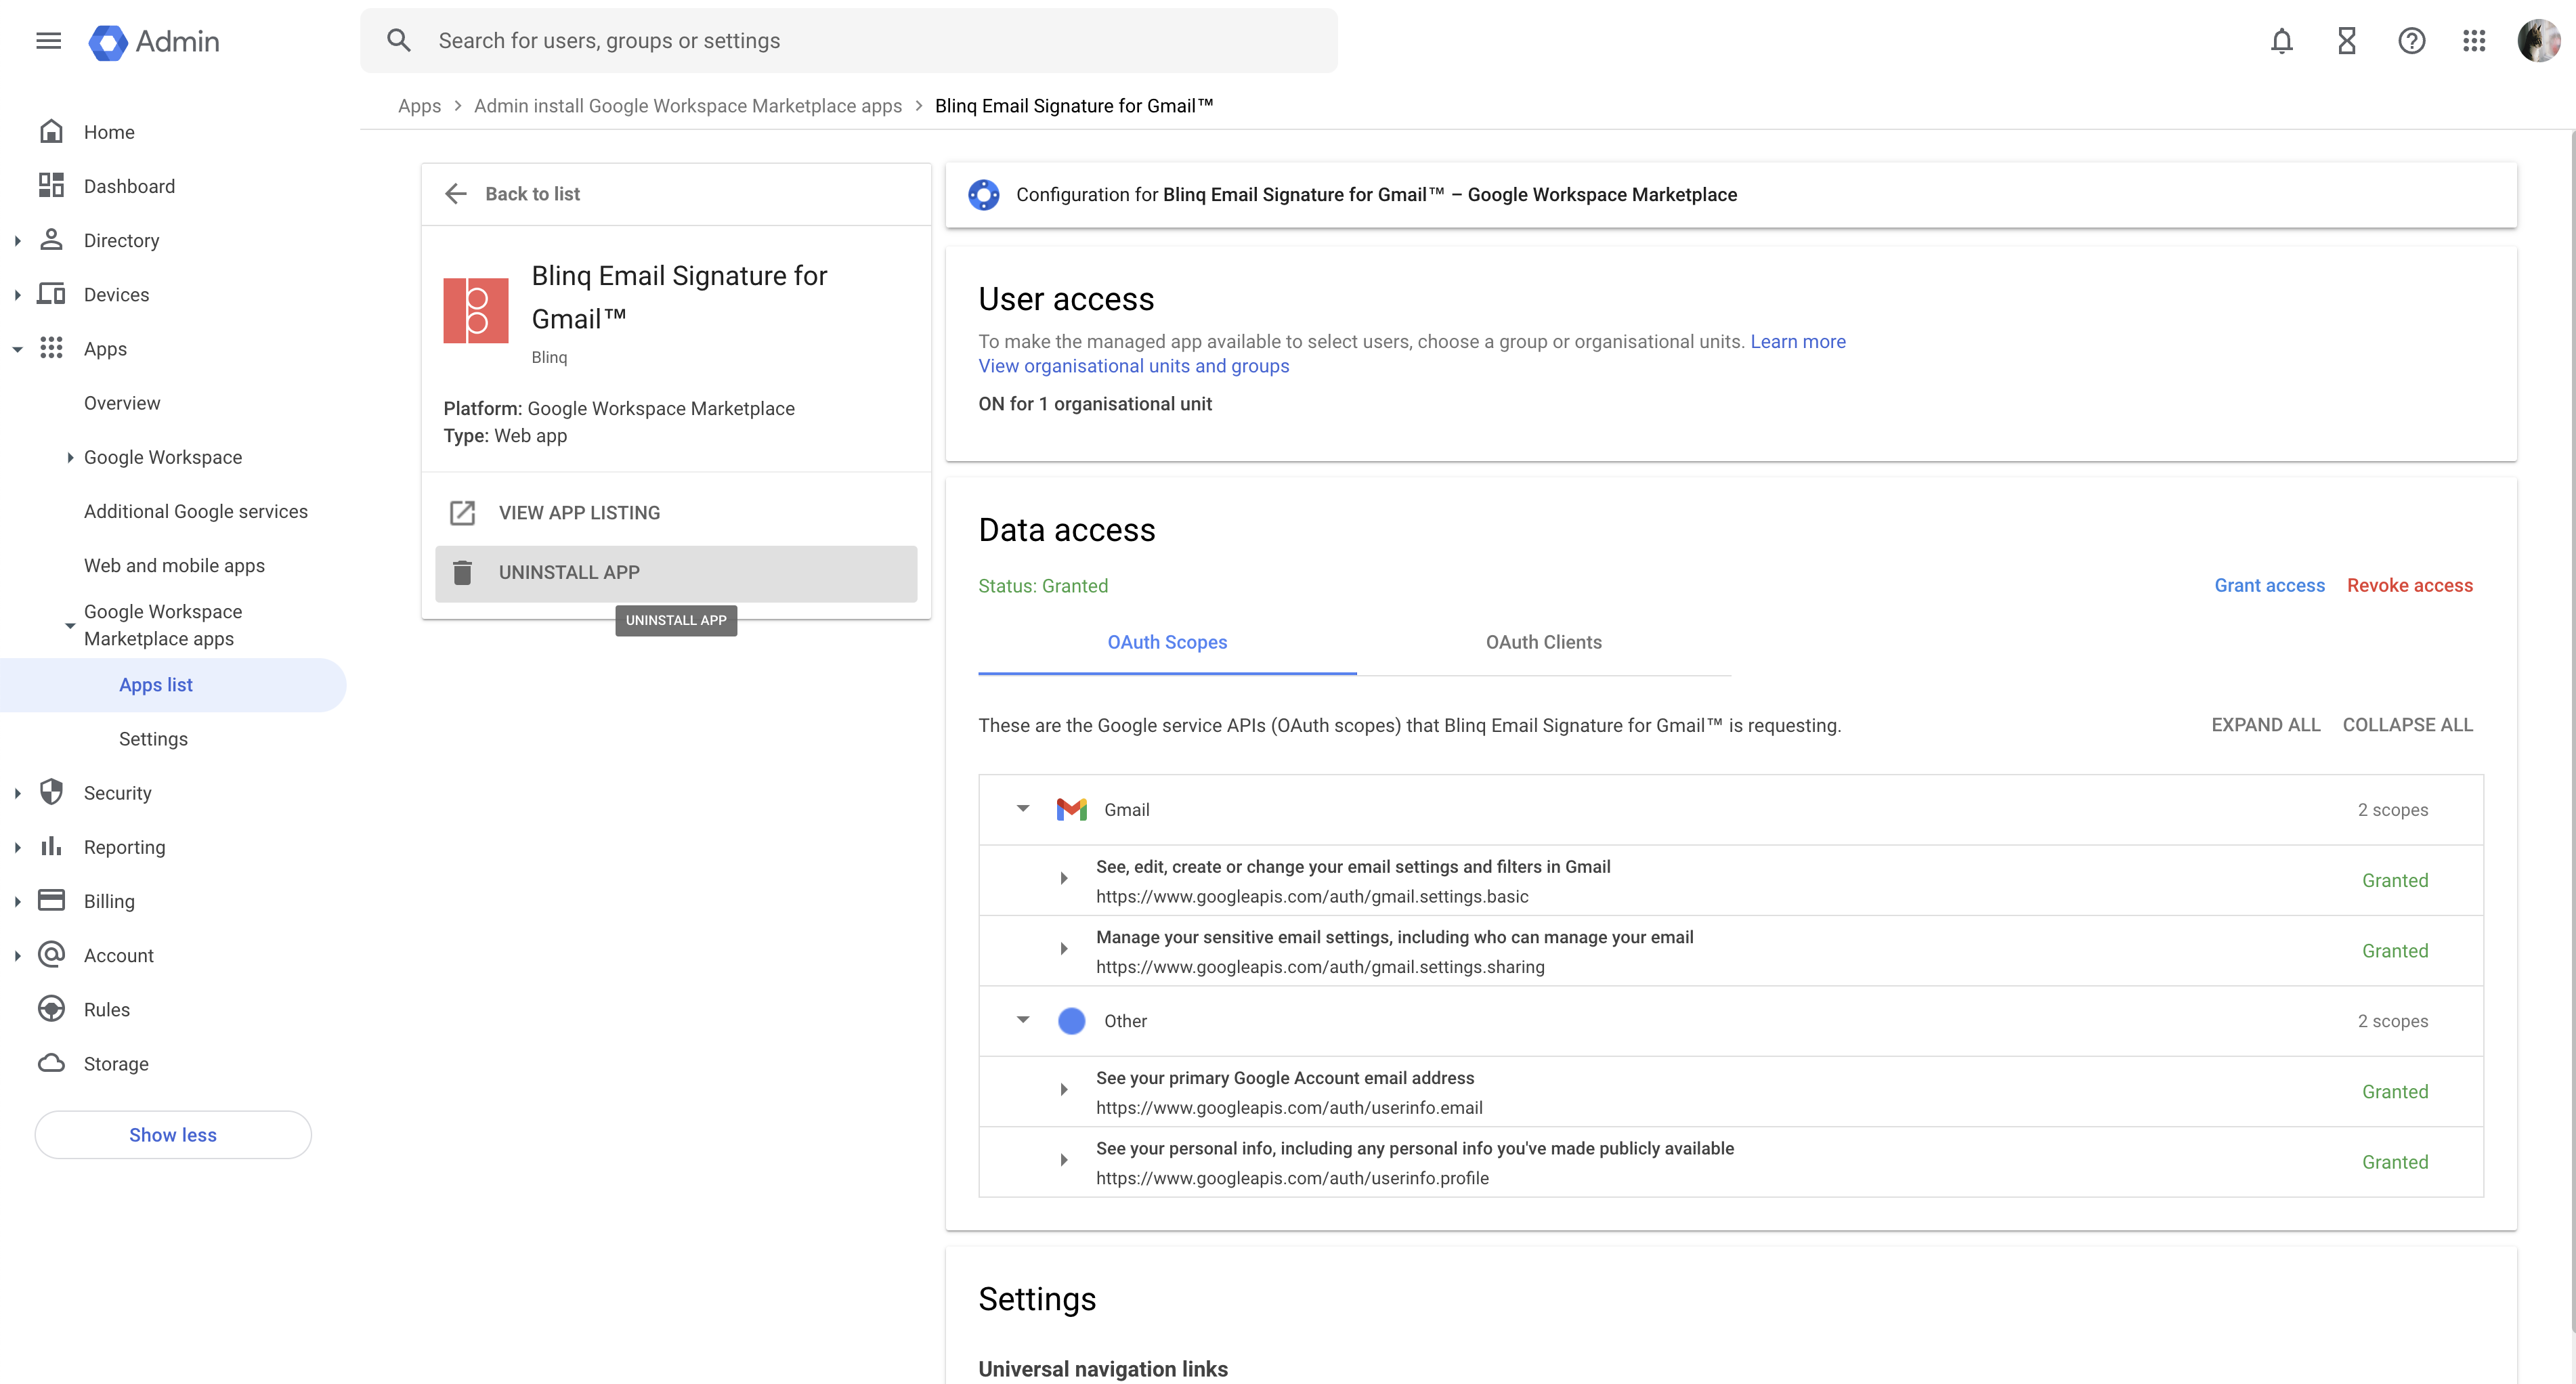Image resolution: width=2576 pixels, height=1384 pixels.
Task: Click the Home house icon
Action: pyautogui.click(x=51, y=132)
